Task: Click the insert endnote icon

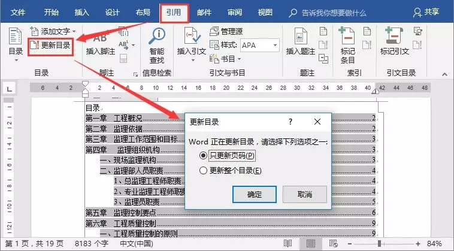Action: pyautogui.click(x=123, y=31)
